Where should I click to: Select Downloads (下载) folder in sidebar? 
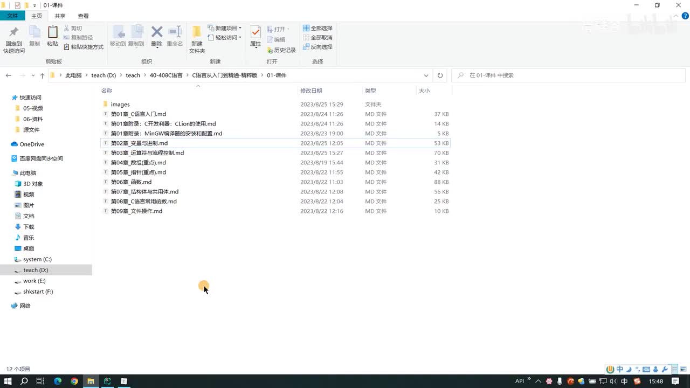(x=28, y=227)
